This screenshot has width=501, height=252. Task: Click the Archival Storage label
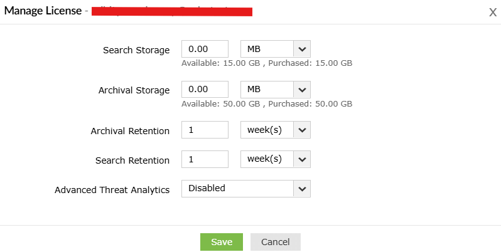click(x=134, y=91)
